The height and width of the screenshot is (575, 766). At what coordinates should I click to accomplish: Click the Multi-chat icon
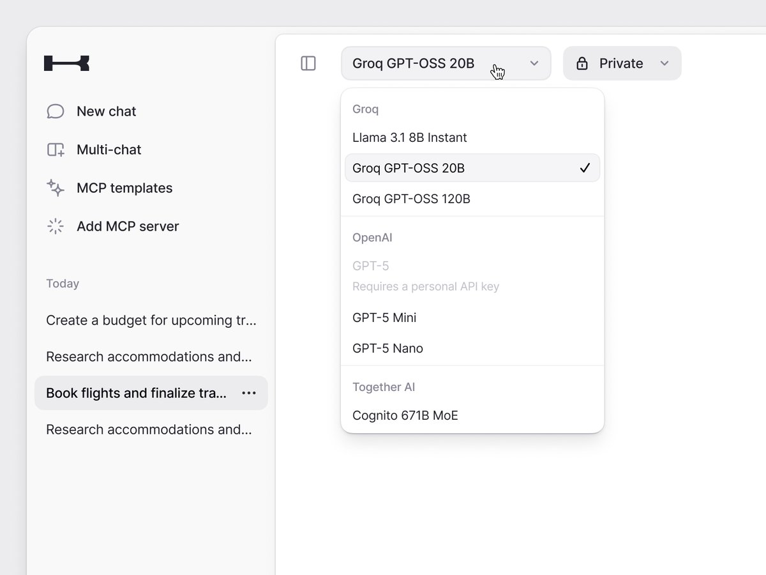[56, 149]
